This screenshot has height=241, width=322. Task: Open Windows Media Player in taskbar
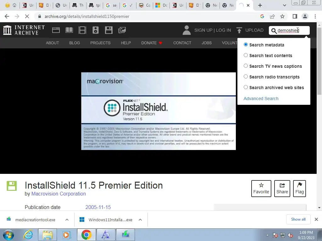tap(66, 235)
